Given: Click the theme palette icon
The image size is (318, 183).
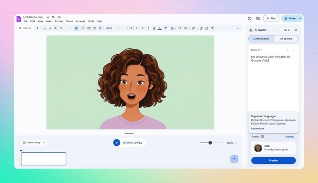Looking at the screenshot, I should click(95, 28).
